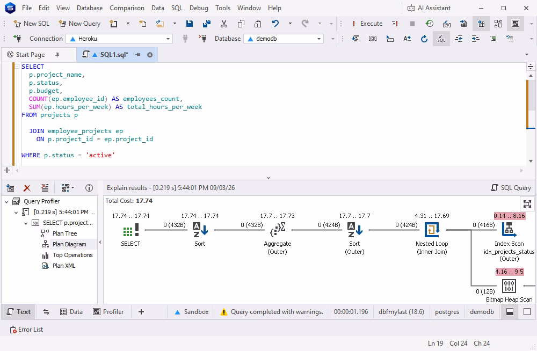Switch to the Data view tab
Screen dimensions: 537x351
pyautogui.click(x=71, y=312)
